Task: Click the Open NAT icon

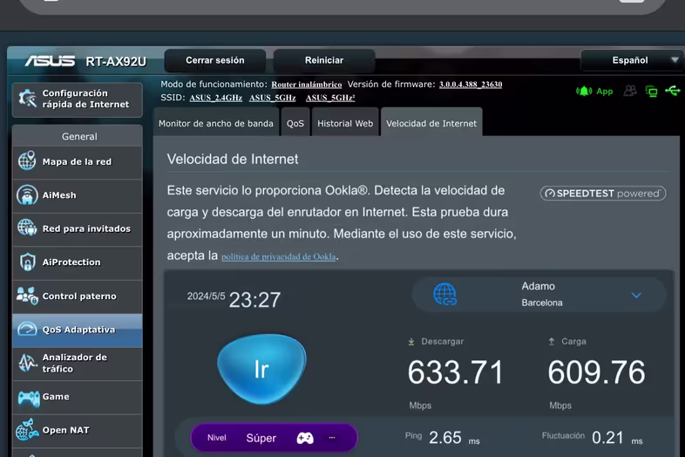Action: point(27,430)
